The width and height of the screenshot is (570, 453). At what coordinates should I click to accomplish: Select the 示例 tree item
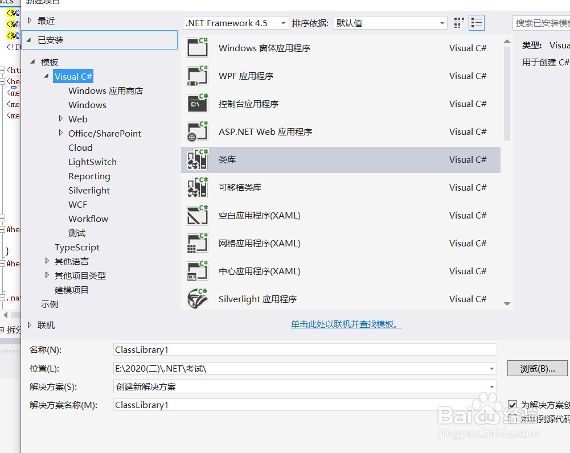click(49, 304)
